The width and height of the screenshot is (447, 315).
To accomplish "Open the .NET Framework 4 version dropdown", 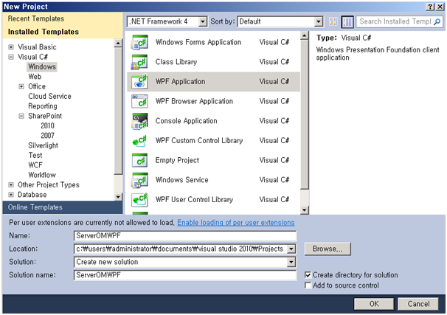I will click(x=203, y=21).
